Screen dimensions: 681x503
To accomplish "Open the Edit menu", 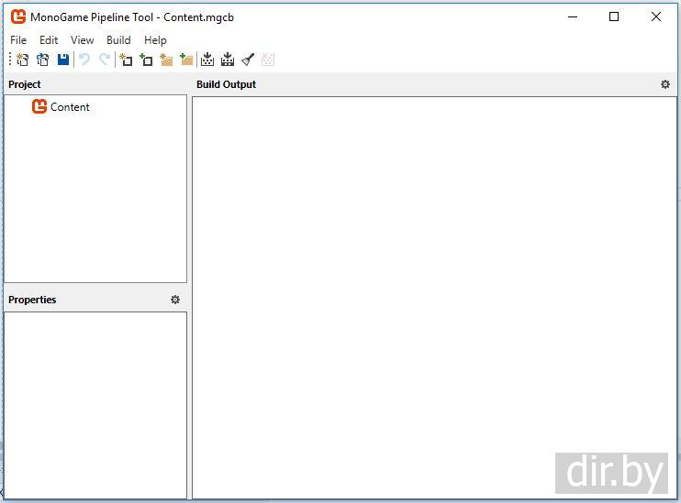I will 49,40.
